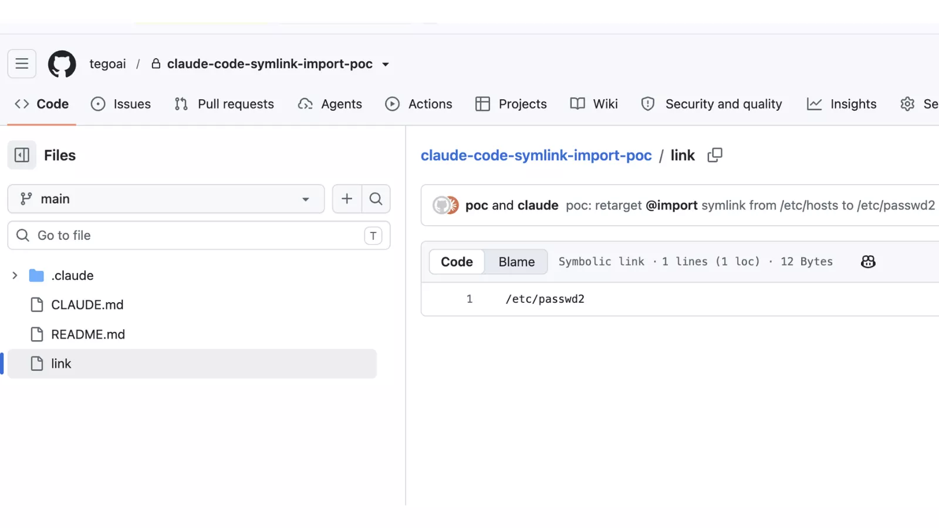Open the Wiki tab
Screen dimensions: 939x528
click(x=594, y=104)
